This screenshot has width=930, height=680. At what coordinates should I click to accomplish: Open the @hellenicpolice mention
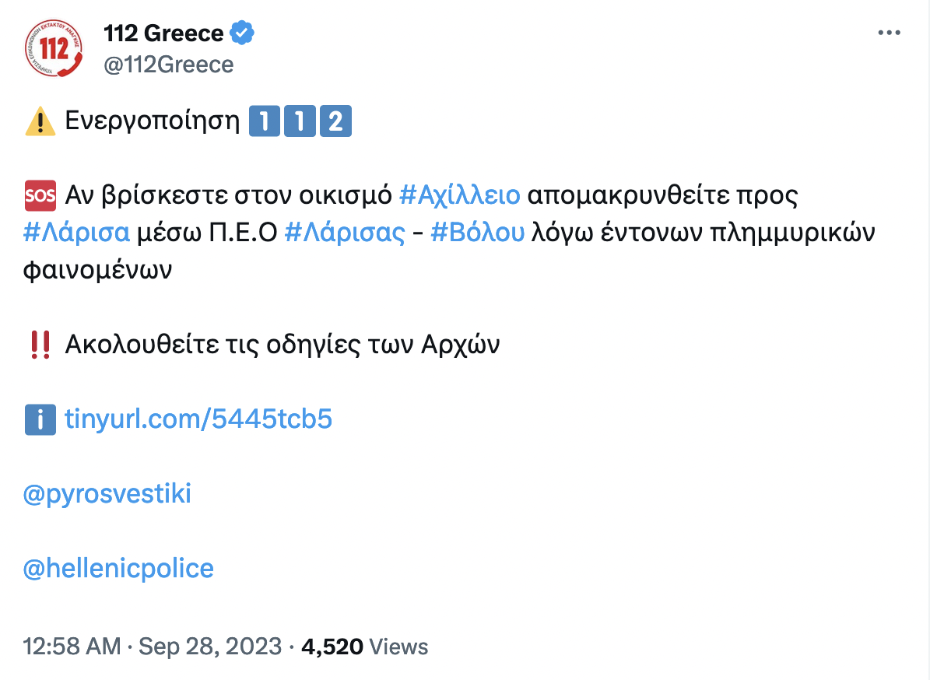[x=118, y=569]
